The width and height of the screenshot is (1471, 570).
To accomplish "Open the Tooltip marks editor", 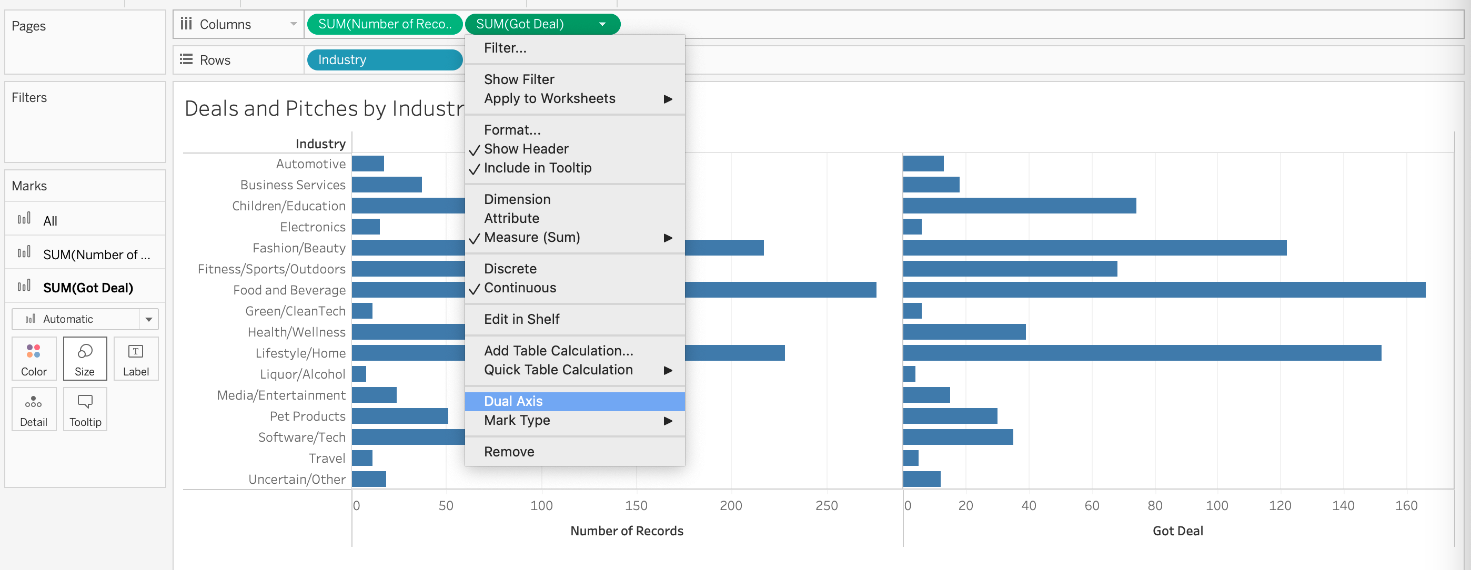I will click(85, 409).
